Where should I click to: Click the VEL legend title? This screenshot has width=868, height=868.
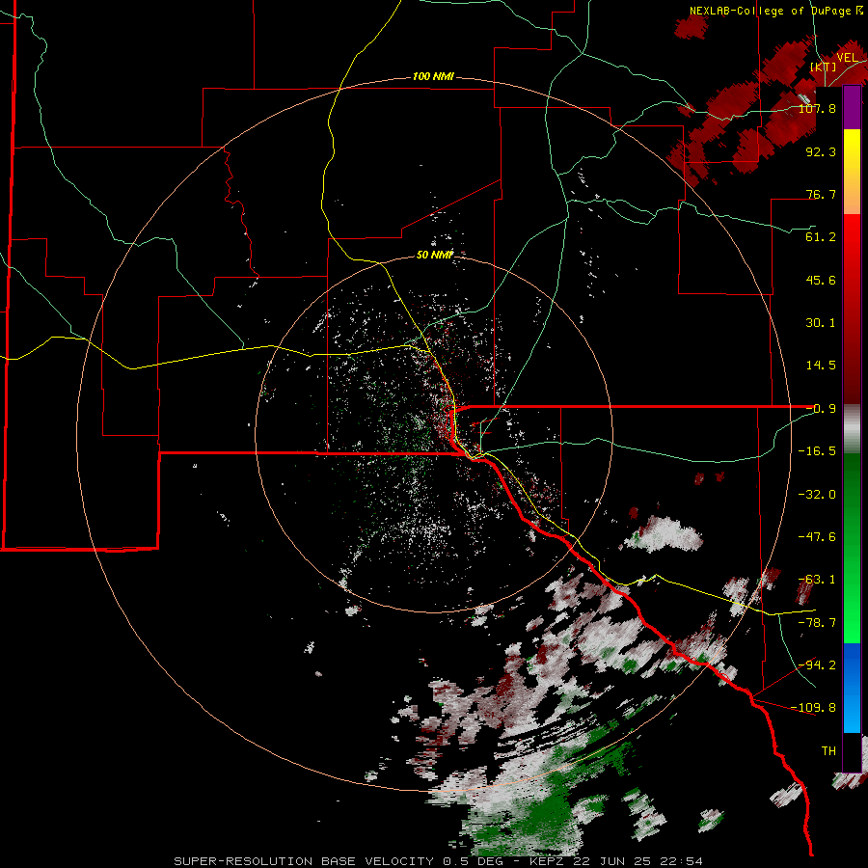coord(847,58)
